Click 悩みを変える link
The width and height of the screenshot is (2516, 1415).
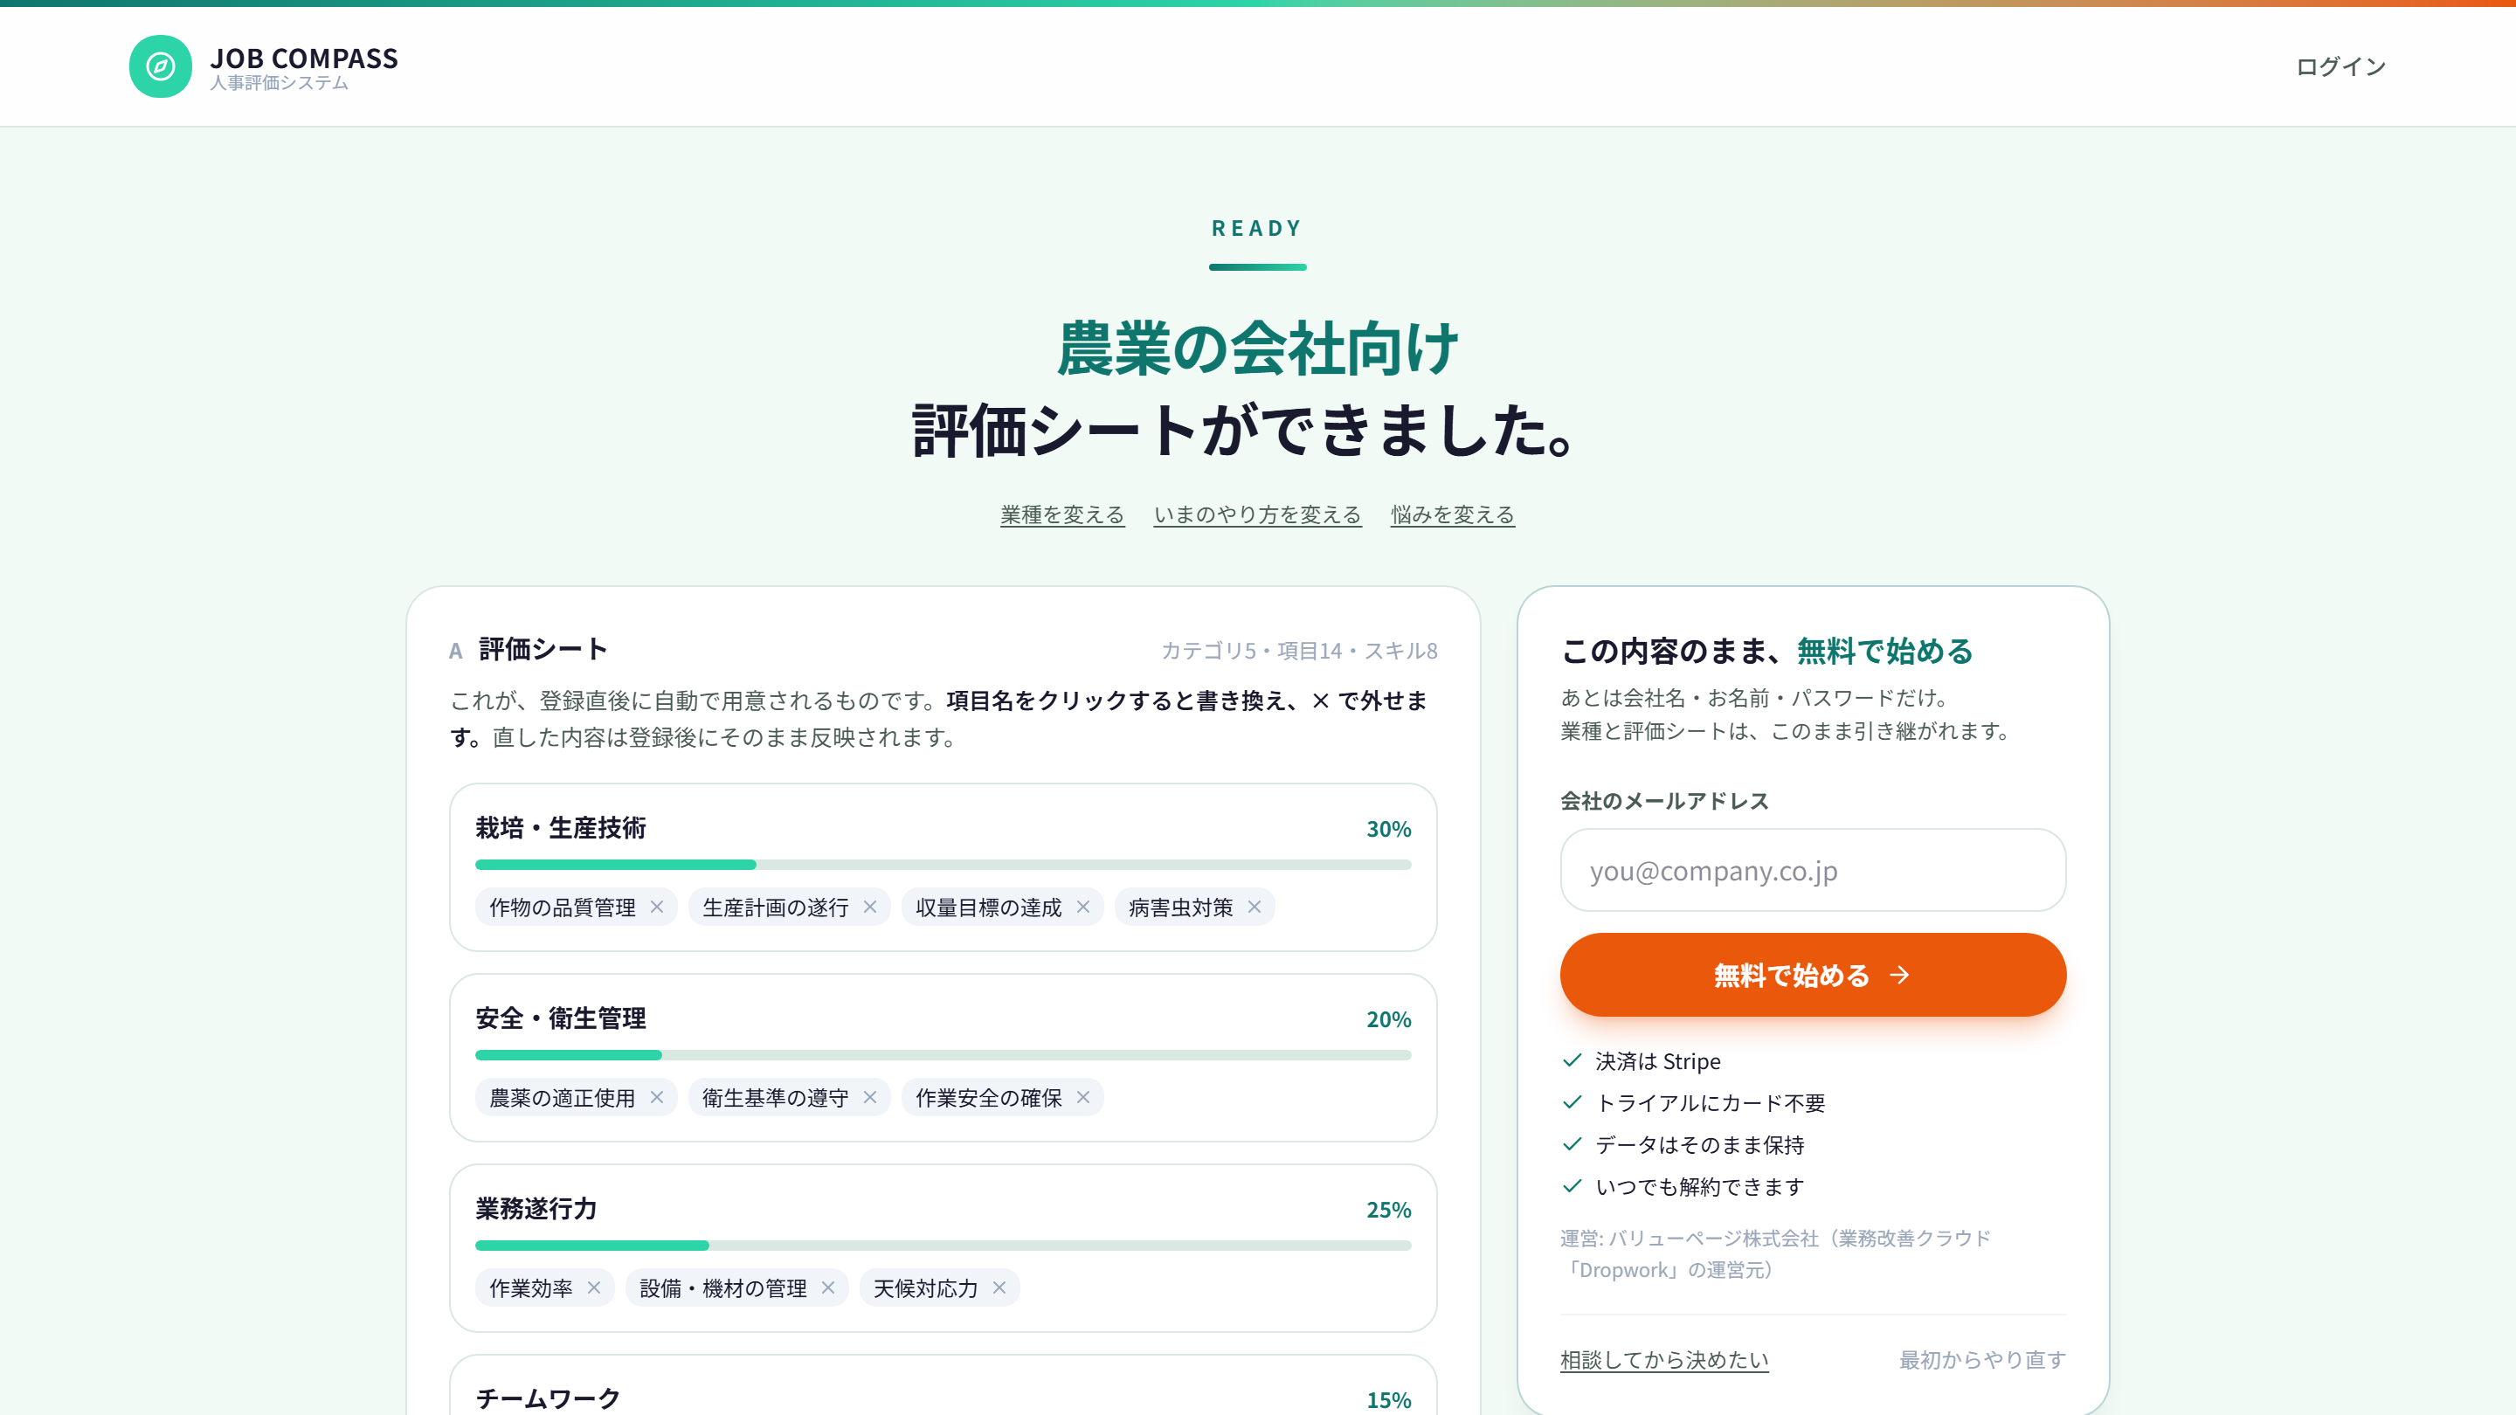click(1452, 514)
